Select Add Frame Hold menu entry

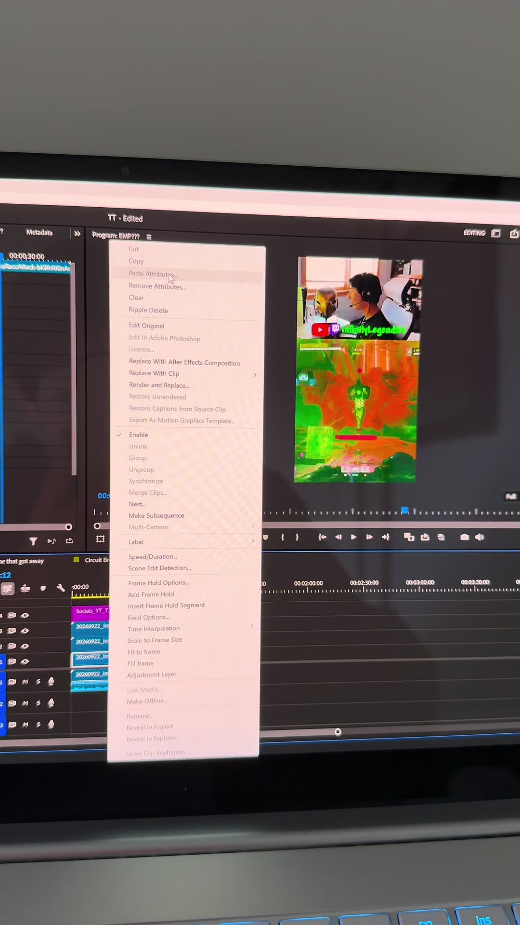pyautogui.click(x=151, y=595)
